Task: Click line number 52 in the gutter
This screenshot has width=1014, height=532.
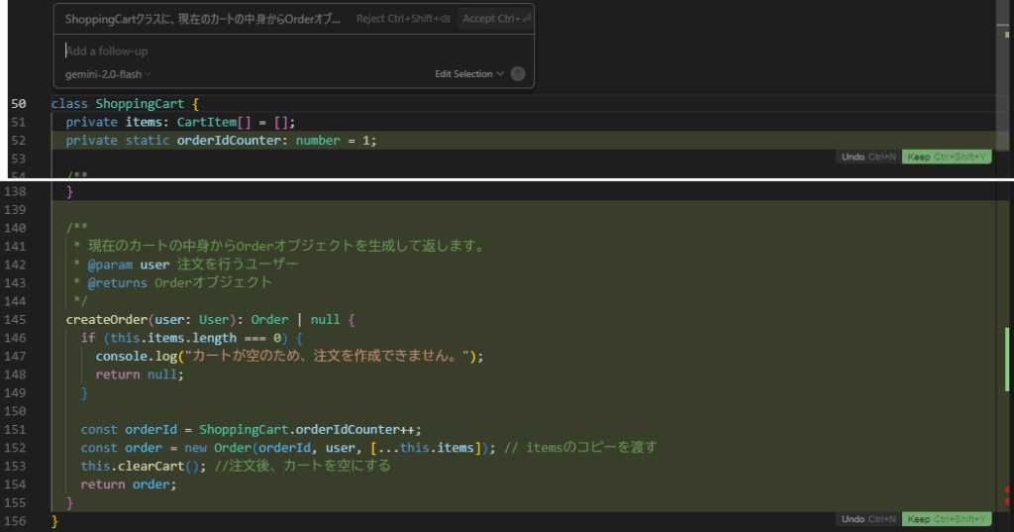Action: pyautogui.click(x=19, y=141)
